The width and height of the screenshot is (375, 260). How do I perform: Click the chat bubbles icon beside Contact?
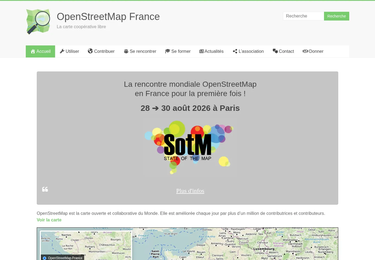(275, 51)
